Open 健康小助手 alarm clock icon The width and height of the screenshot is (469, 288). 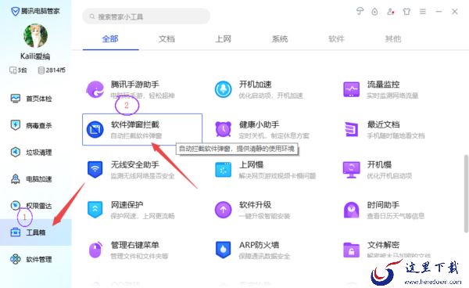click(x=223, y=129)
